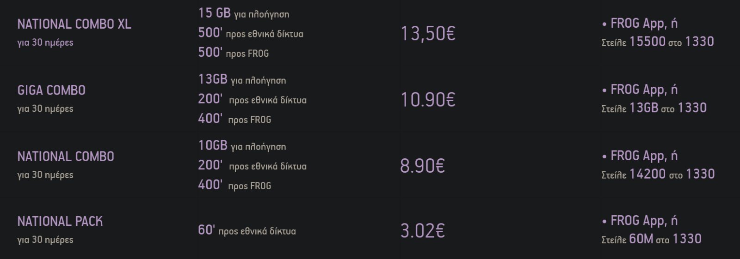Click the 'Στείλε 60M στο 1330' activation text

click(651, 239)
